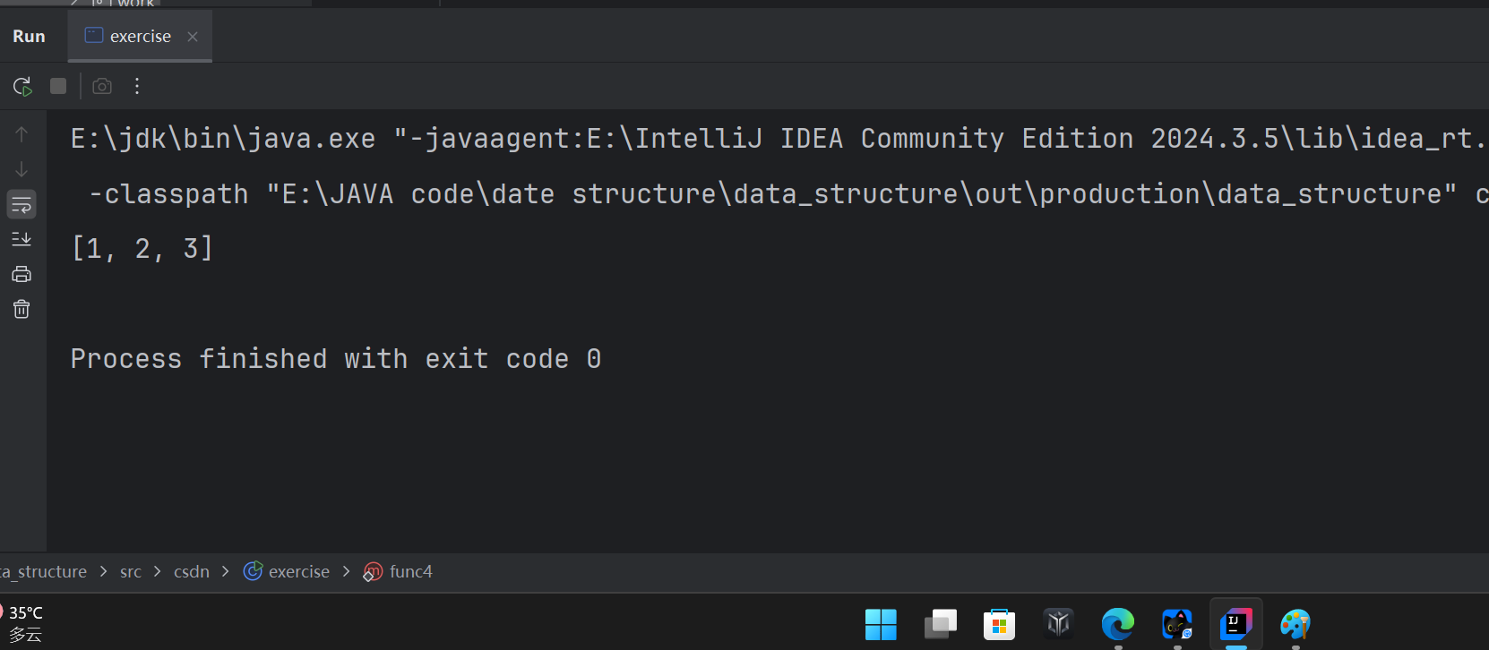Click the exercise class icon in breadcrumb
The height and width of the screenshot is (650, 1489).
(x=254, y=570)
